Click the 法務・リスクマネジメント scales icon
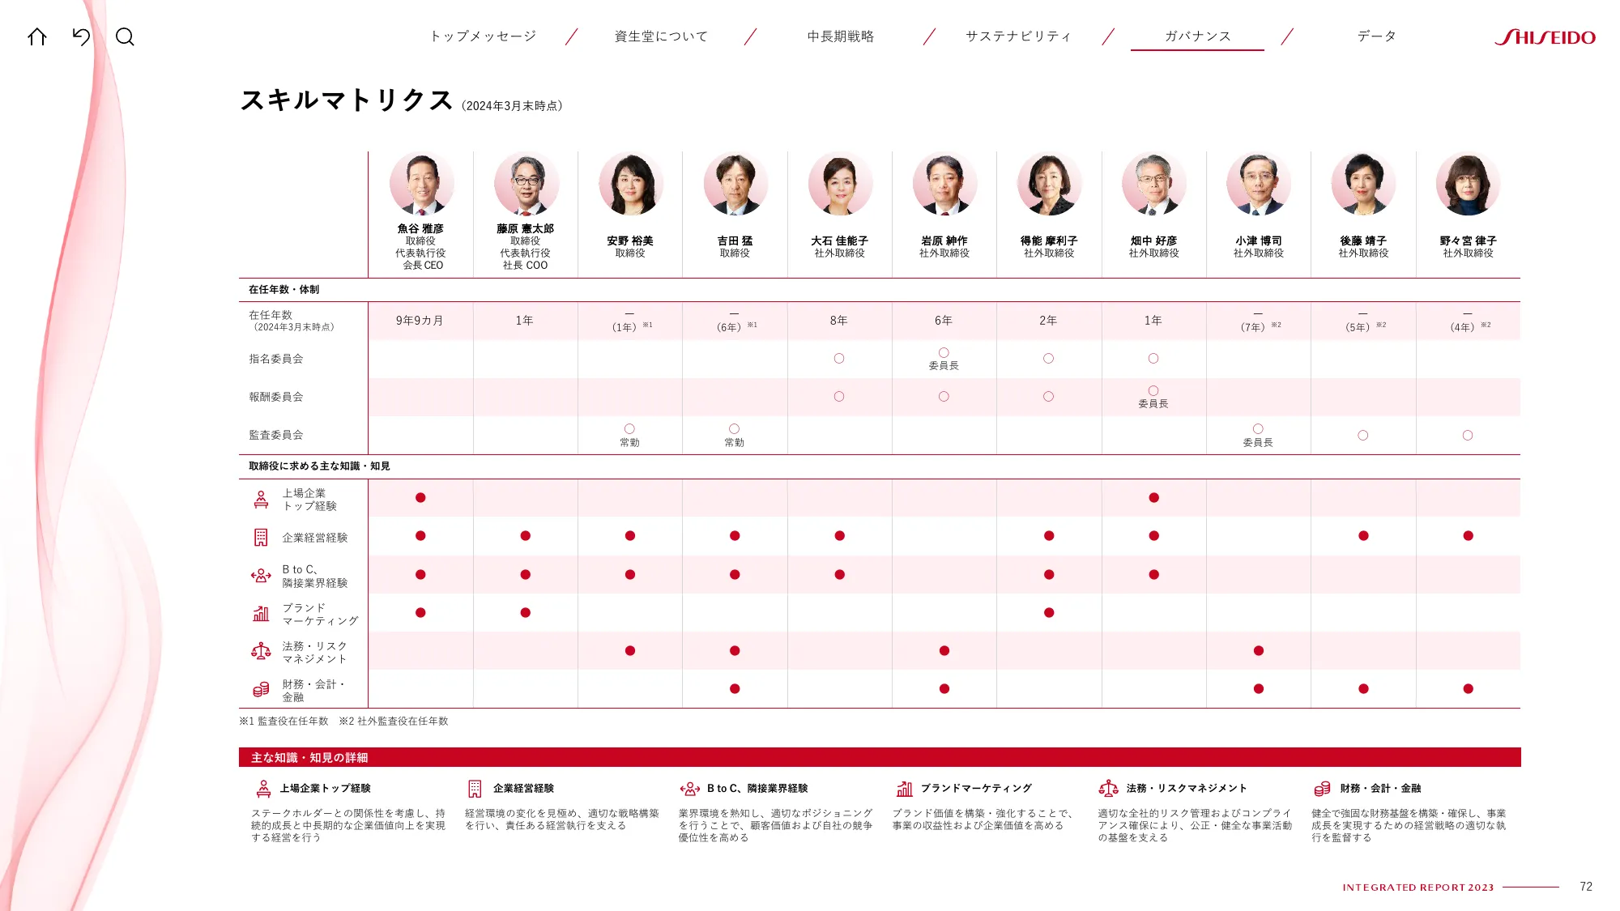1620x911 pixels. click(260, 650)
